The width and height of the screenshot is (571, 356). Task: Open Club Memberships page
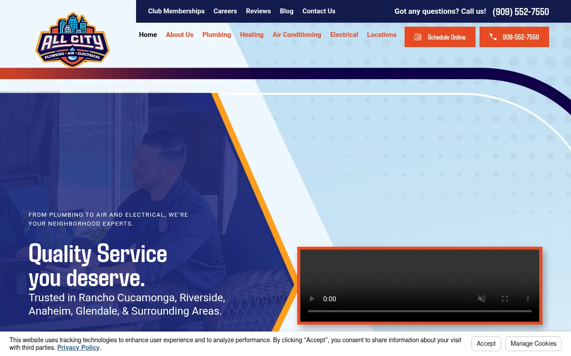tap(176, 11)
